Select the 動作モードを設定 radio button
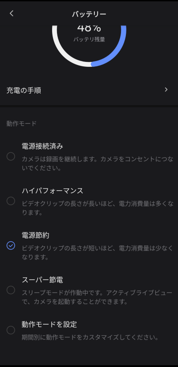 click(11, 330)
